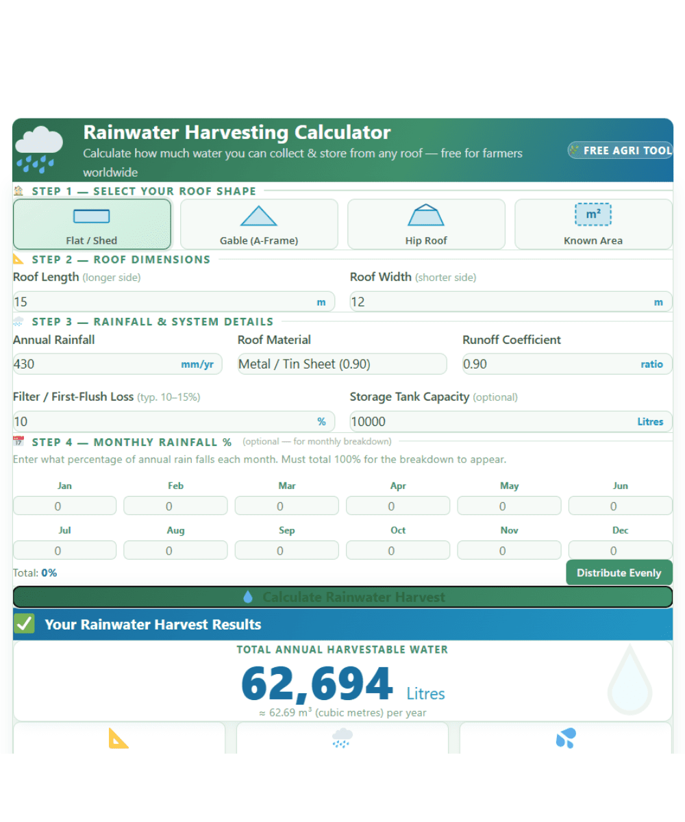Click the green checkmark results icon

(24, 623)
